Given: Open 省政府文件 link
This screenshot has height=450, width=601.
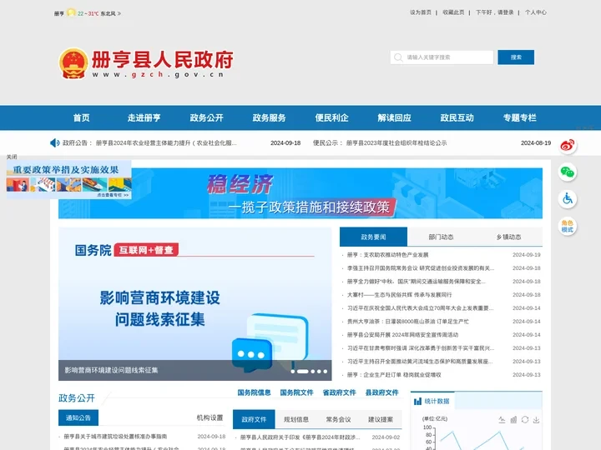Looking at the screenshot, I should [x=339, y=392].
